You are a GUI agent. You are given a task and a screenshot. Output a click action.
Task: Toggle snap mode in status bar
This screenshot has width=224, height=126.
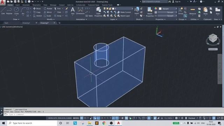pos(85,118)
